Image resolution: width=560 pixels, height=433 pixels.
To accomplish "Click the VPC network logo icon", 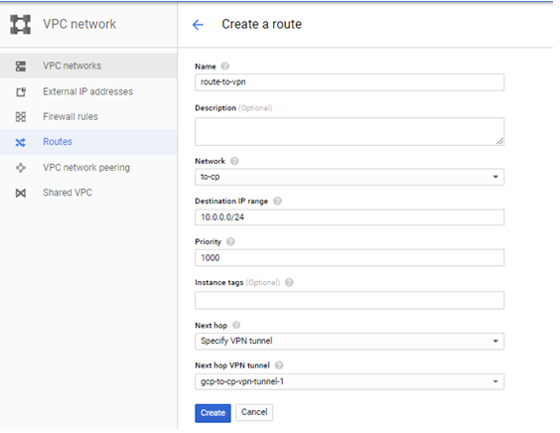I will point(21,24).
